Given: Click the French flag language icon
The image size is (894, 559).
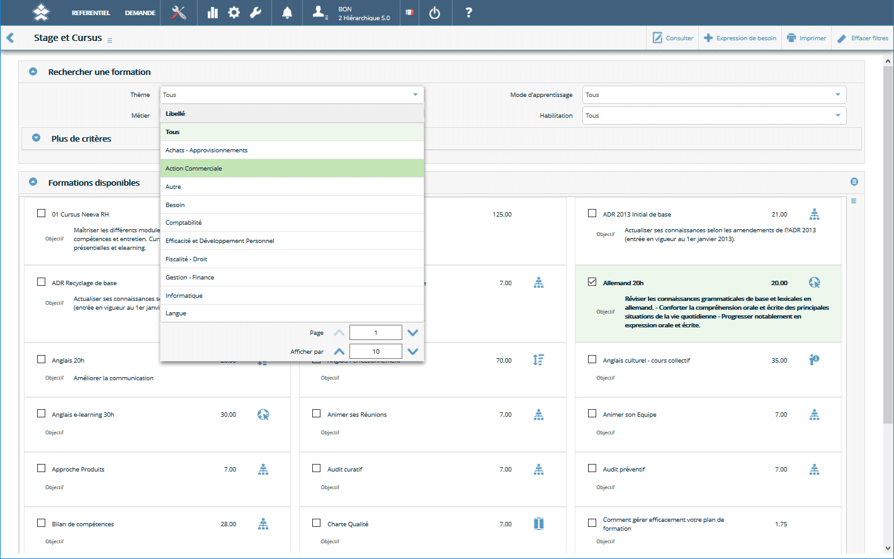Looking at the screenshot, I should [410, 13].
